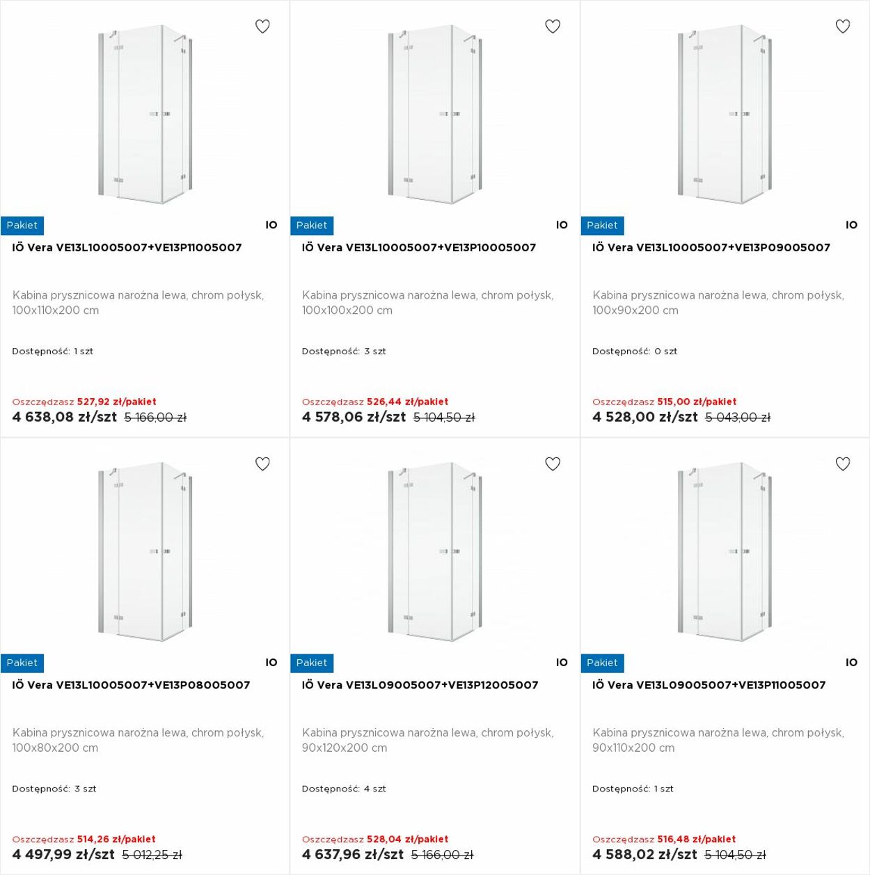
Task: Click IO brand logo on first product
Action: tap(271, 225)
